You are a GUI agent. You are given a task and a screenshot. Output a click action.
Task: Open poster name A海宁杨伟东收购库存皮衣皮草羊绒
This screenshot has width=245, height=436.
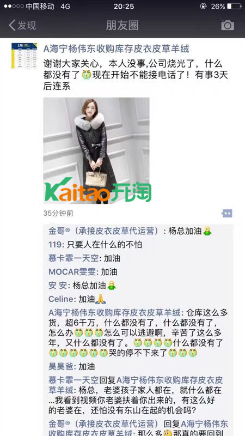pos(116,49)
